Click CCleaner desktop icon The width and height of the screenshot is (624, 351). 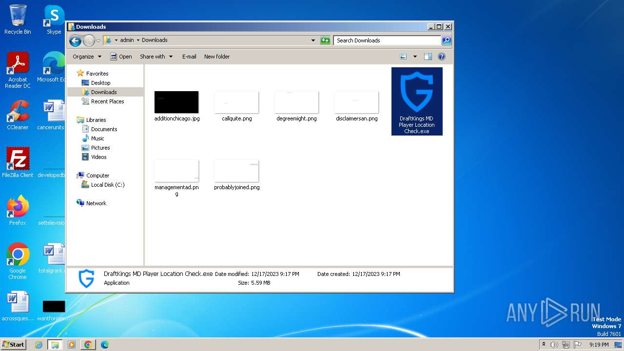point(18,115)
